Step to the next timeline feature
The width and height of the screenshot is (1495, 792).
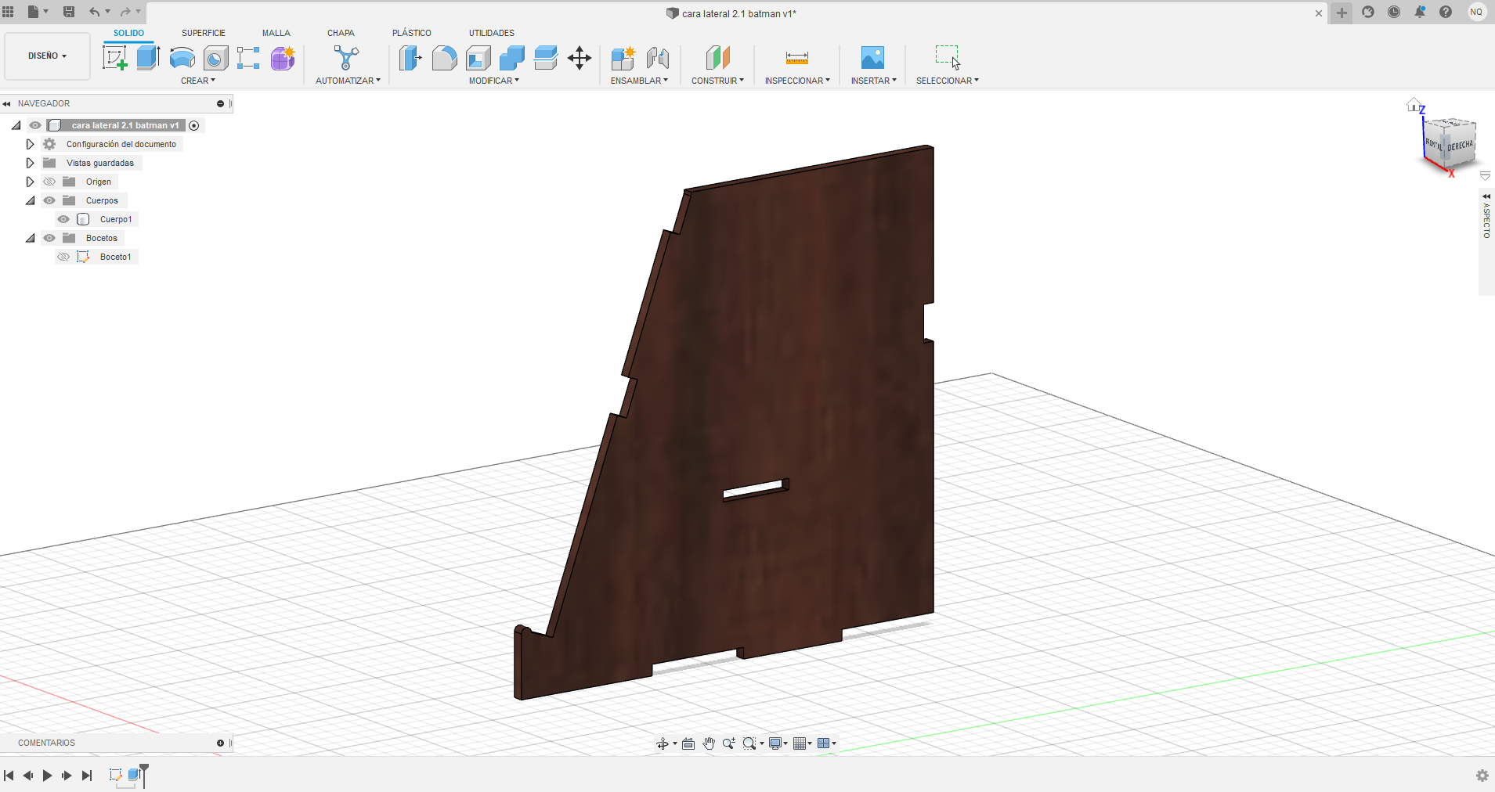(67, 776)
